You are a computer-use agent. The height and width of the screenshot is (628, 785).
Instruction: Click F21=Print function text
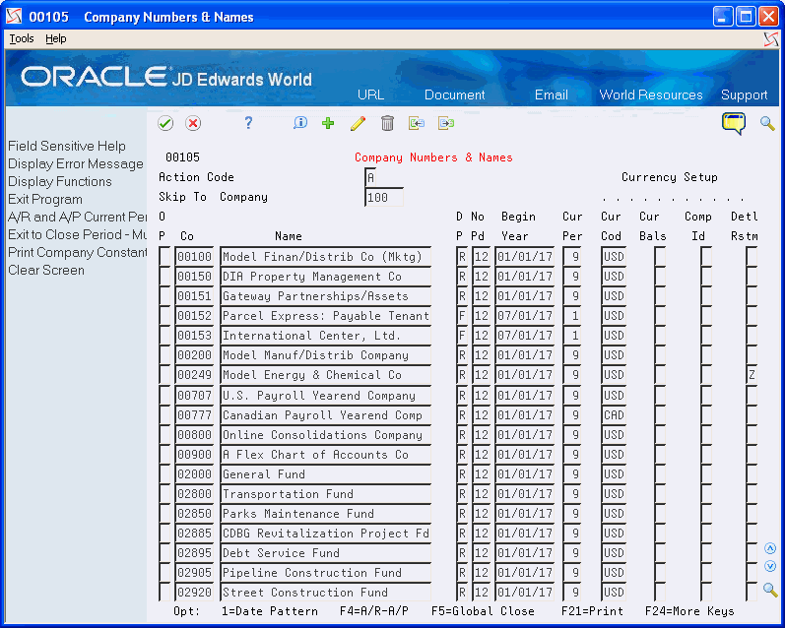tap(592, 611)
